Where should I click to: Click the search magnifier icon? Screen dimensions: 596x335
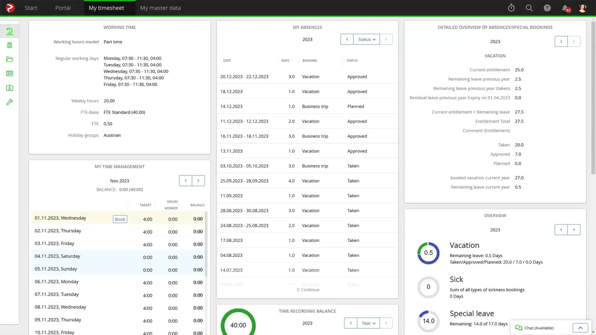point(529,8)
